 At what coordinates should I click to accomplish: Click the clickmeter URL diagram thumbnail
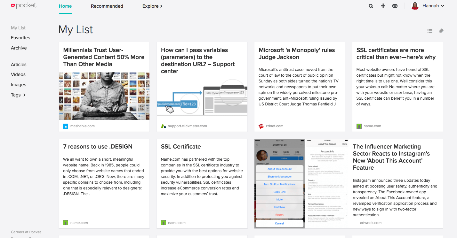[x=202, y=97]
